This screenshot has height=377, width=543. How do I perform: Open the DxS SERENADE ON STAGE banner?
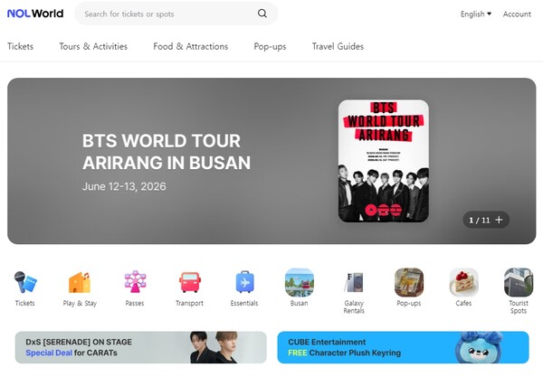140,347
